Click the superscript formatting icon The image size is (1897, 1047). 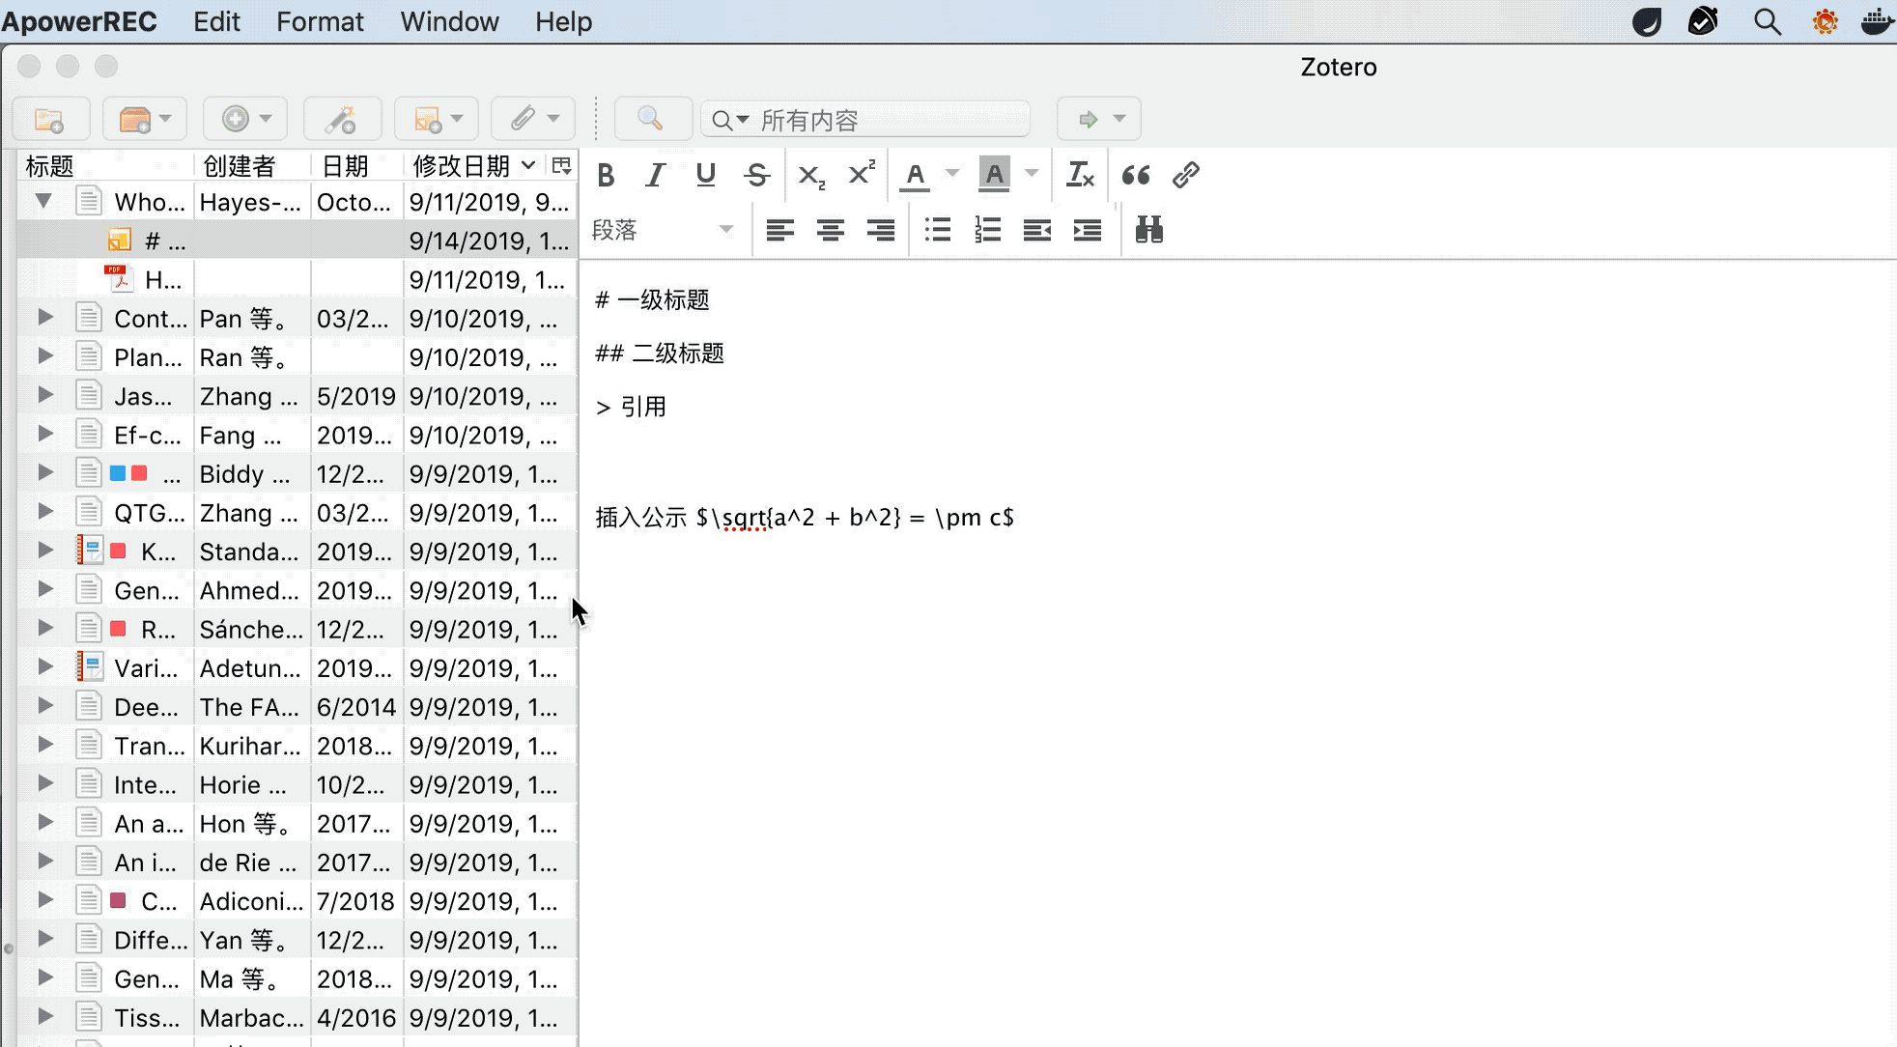[x=863, y=174]
